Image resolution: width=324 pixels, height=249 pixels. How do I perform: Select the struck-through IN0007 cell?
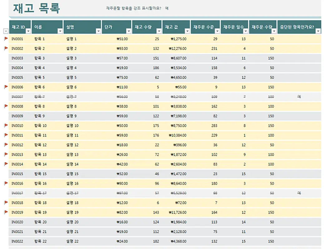(x=17, y=97)
